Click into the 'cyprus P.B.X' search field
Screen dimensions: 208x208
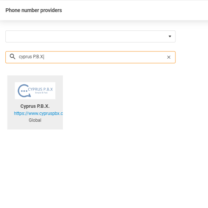tap(90, 57)
